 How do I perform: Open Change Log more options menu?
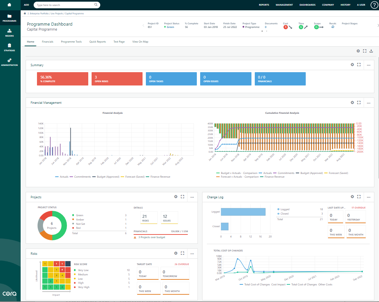click(x=369, y=197)
